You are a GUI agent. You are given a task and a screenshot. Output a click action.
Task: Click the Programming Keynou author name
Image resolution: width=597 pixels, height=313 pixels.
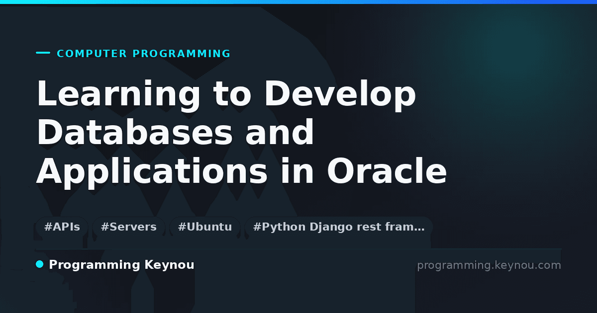[x=121, y=265]
